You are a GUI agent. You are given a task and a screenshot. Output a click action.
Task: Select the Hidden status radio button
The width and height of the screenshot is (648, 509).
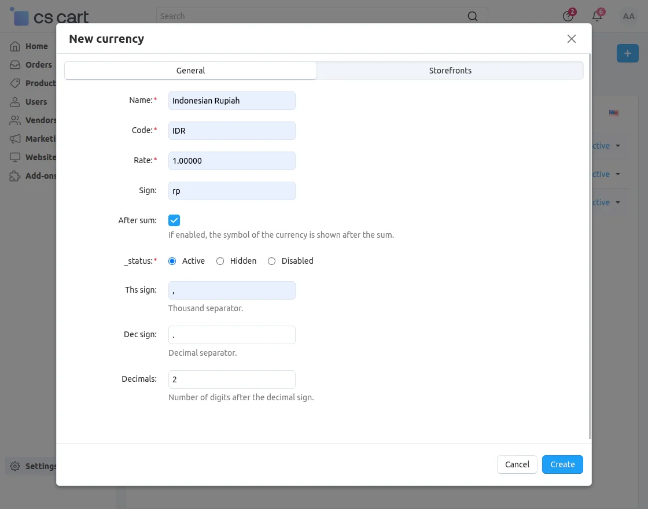[220, 261]
